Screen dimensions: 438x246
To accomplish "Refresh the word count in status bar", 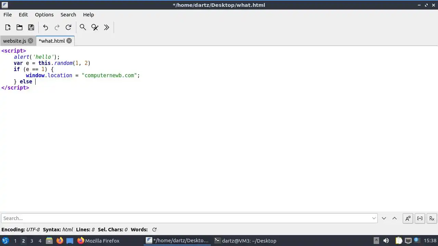I will pyautogui.click(x=154, y=230).
